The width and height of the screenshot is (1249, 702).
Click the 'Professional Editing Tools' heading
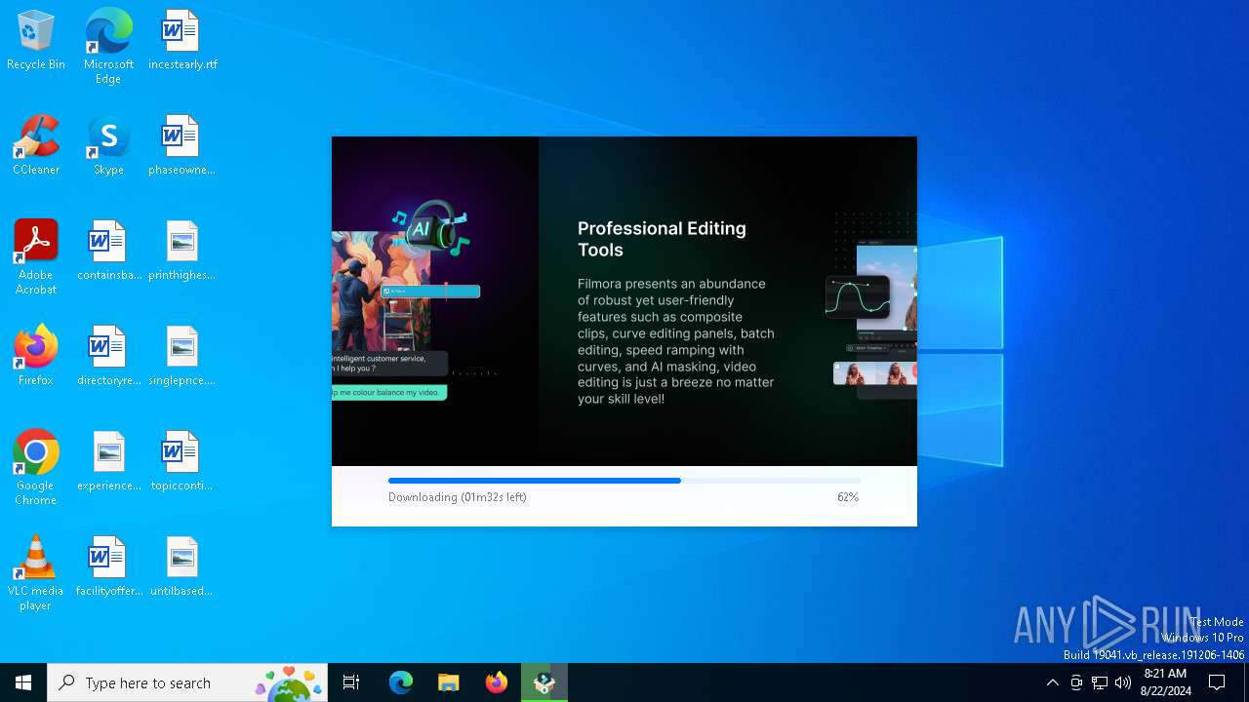[x=662, y=239]
